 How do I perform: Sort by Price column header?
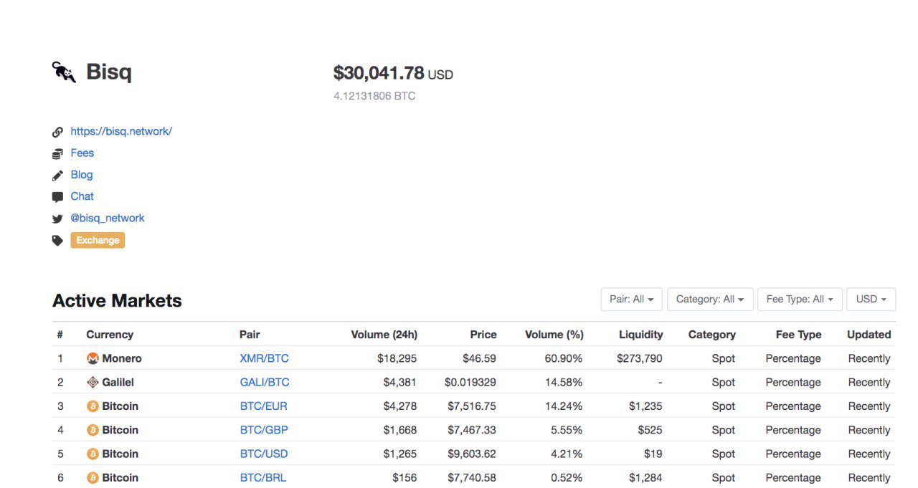click(483, 335)
